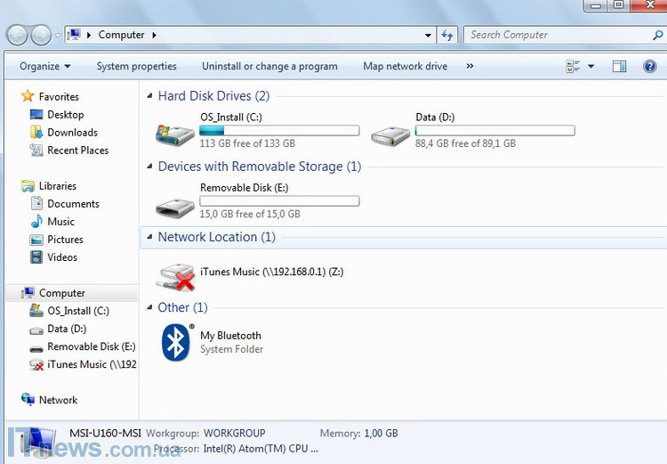The width and height of the screenshot is (667, 464).
Task: Expand the address bar history dropdown
Action: [428, 36]
